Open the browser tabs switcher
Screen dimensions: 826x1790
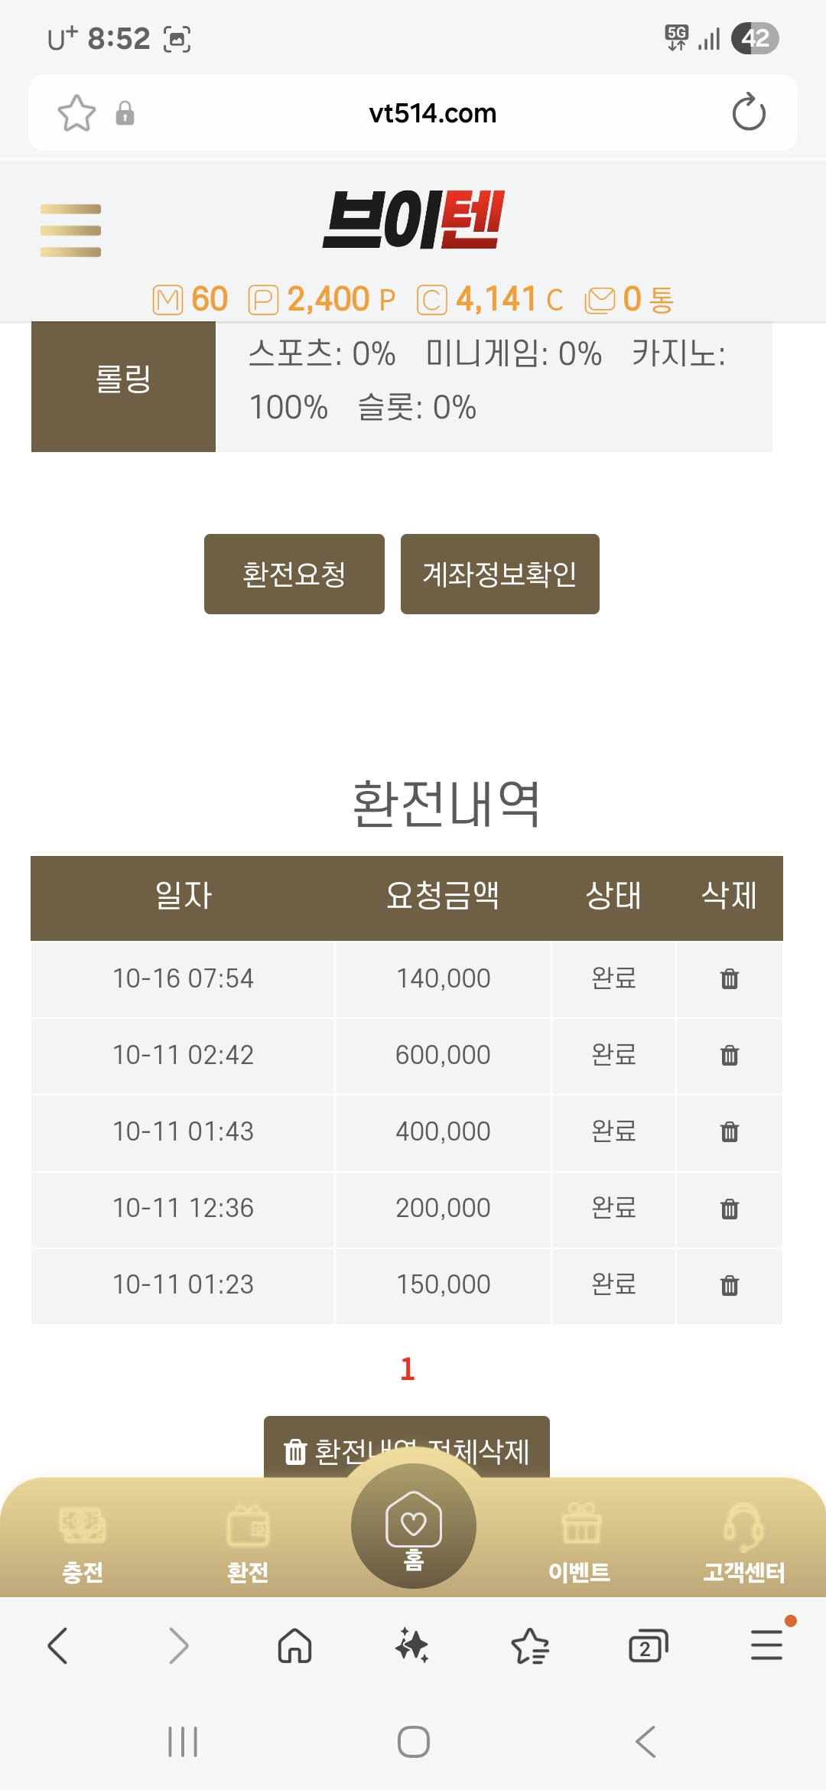pos(648,1646)
